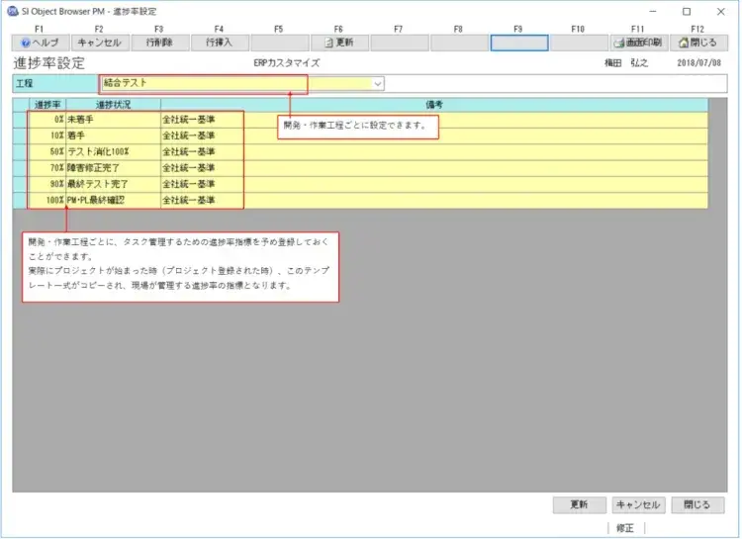Viewport: 742px width, 539px height.
Task: Click the F6 更新 toolbar button
Action: 339,43
